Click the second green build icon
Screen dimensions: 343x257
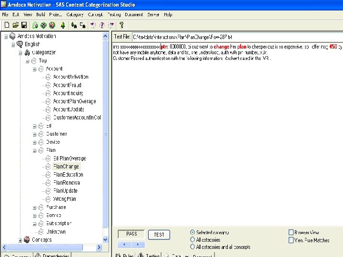point(43,25)
